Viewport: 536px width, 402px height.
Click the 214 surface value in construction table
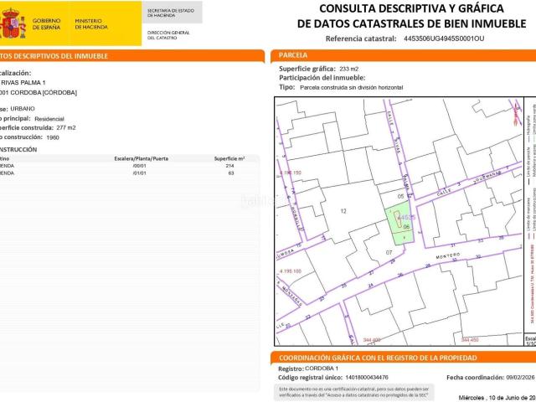pyautogui.click(x=229, y=166)
